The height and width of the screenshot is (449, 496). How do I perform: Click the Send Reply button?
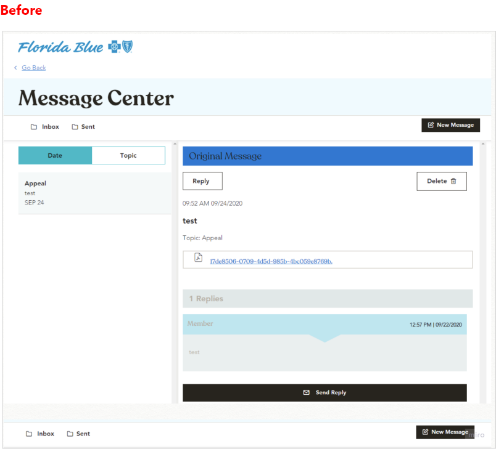pos(324,392)
